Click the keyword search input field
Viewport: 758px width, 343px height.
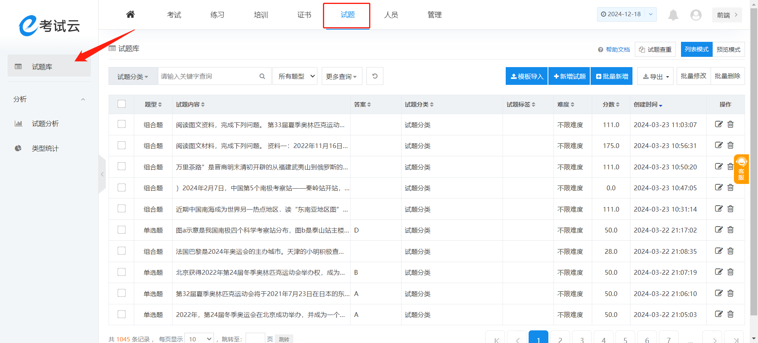click(207, 76)
